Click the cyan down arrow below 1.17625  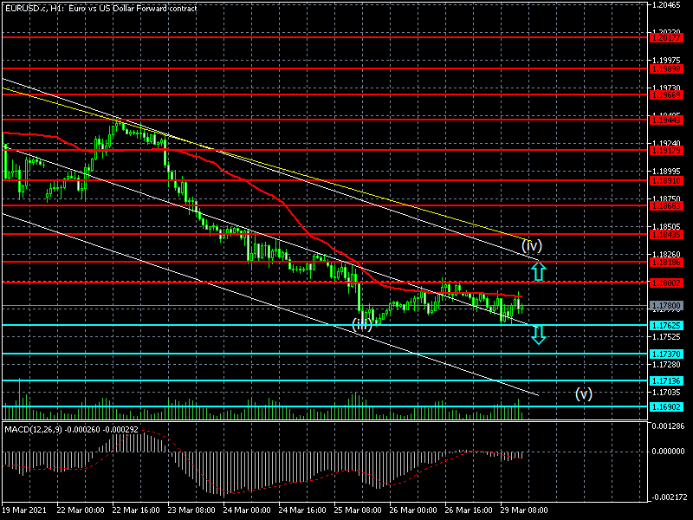click(x=538, y=335)
